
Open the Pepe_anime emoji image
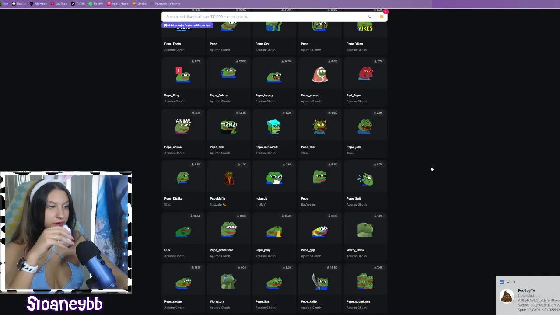(x=183, y=126)
